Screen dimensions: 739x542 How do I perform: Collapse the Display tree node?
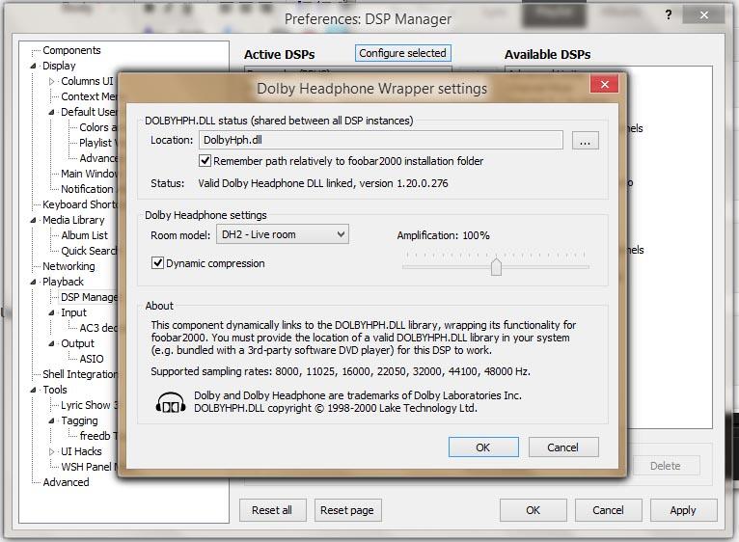coord(33,66)
